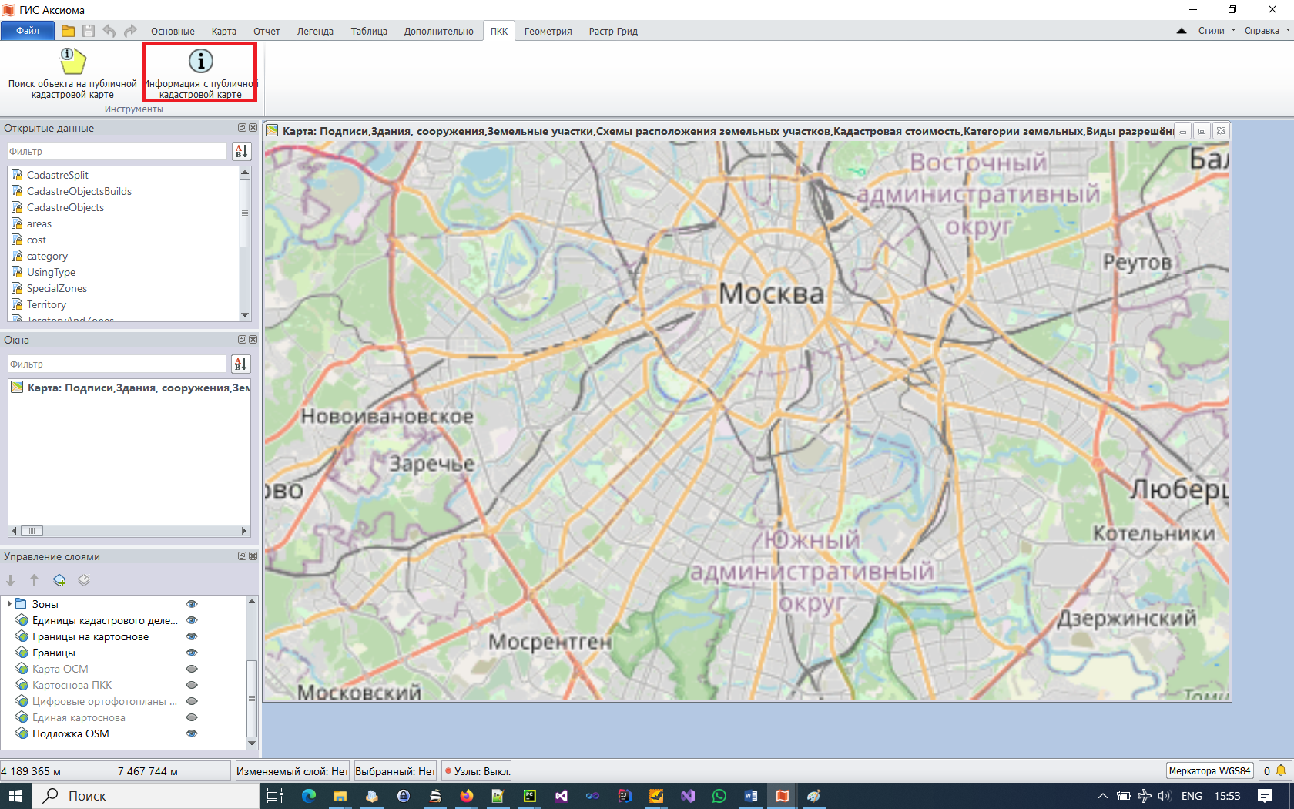Image resolution: width=1294 pixels, height=809 pixels.
Task: Click the notification bell in status bar
Action: click(1281, 770)
